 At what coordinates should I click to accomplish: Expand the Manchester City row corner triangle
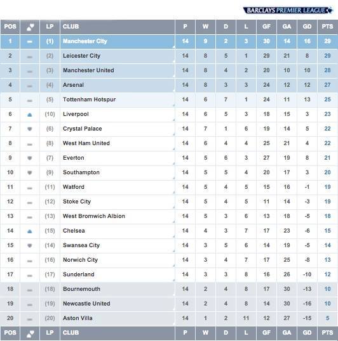(173, 47)
